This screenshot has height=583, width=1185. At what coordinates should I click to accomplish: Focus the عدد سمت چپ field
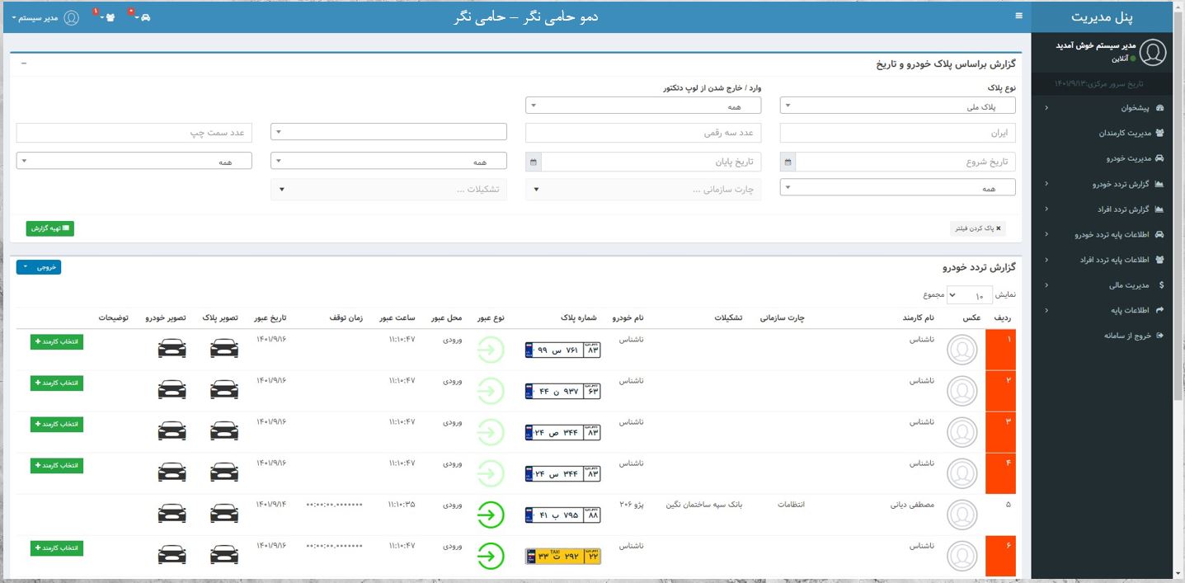134,133
